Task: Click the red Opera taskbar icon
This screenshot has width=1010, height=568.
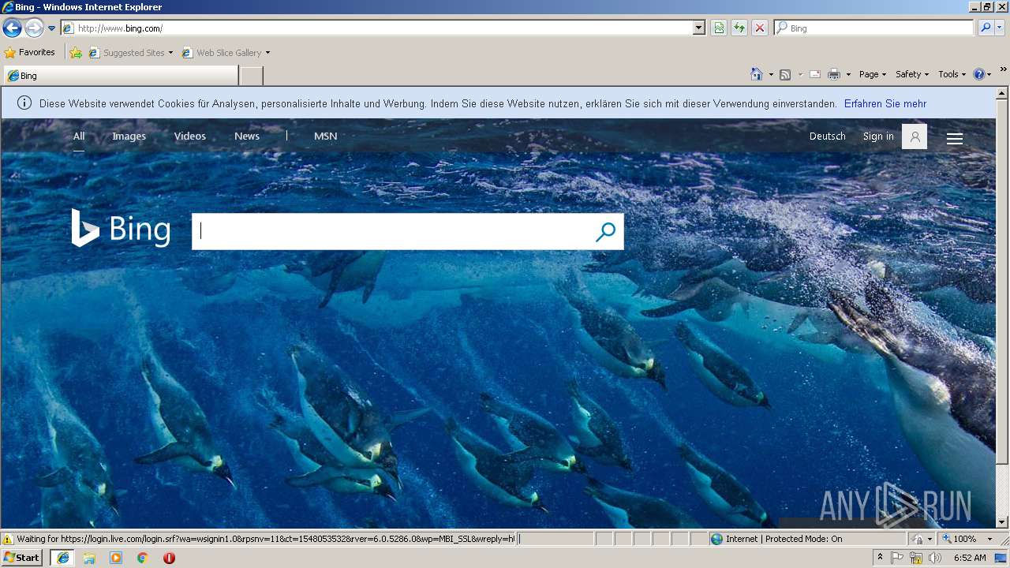Action: coord(169,558)
